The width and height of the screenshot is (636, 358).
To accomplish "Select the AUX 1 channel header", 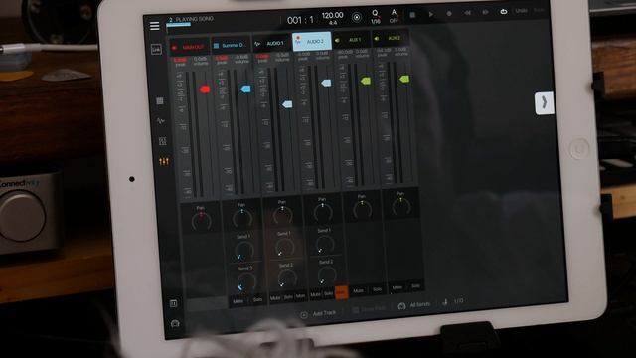I will 351,40.
